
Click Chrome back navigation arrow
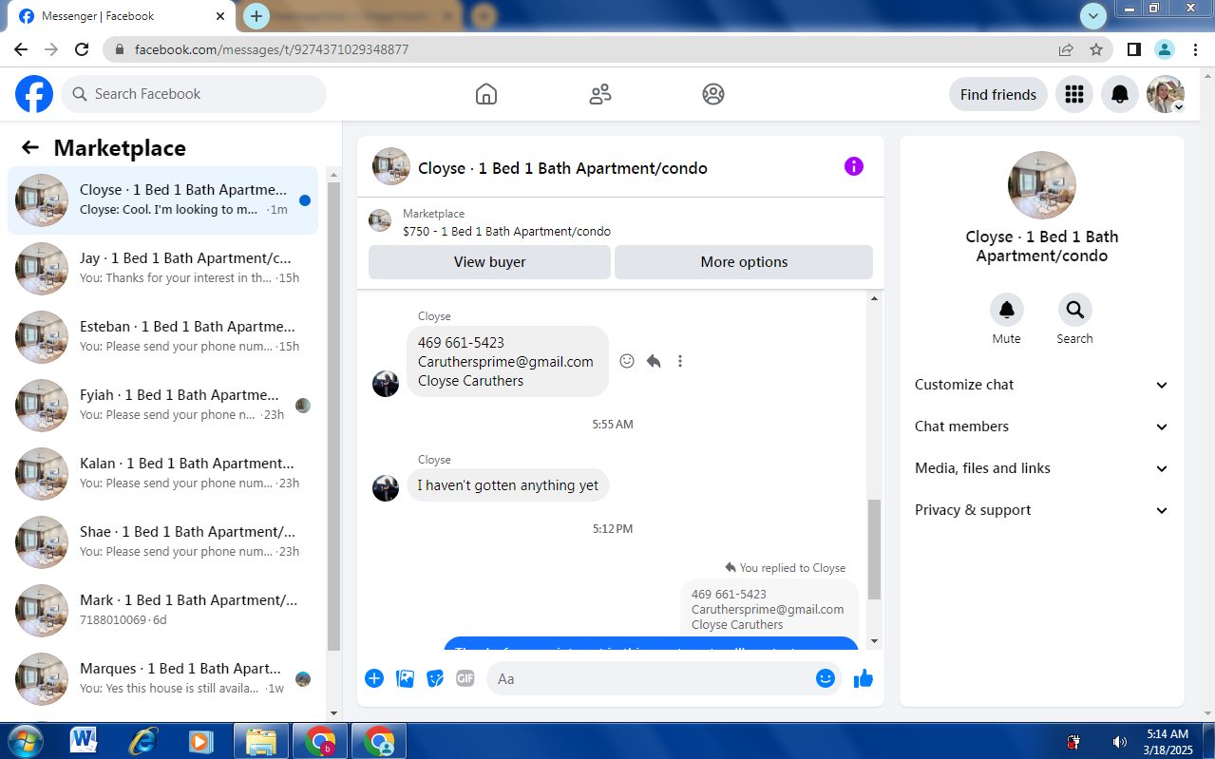coord(21,49)
